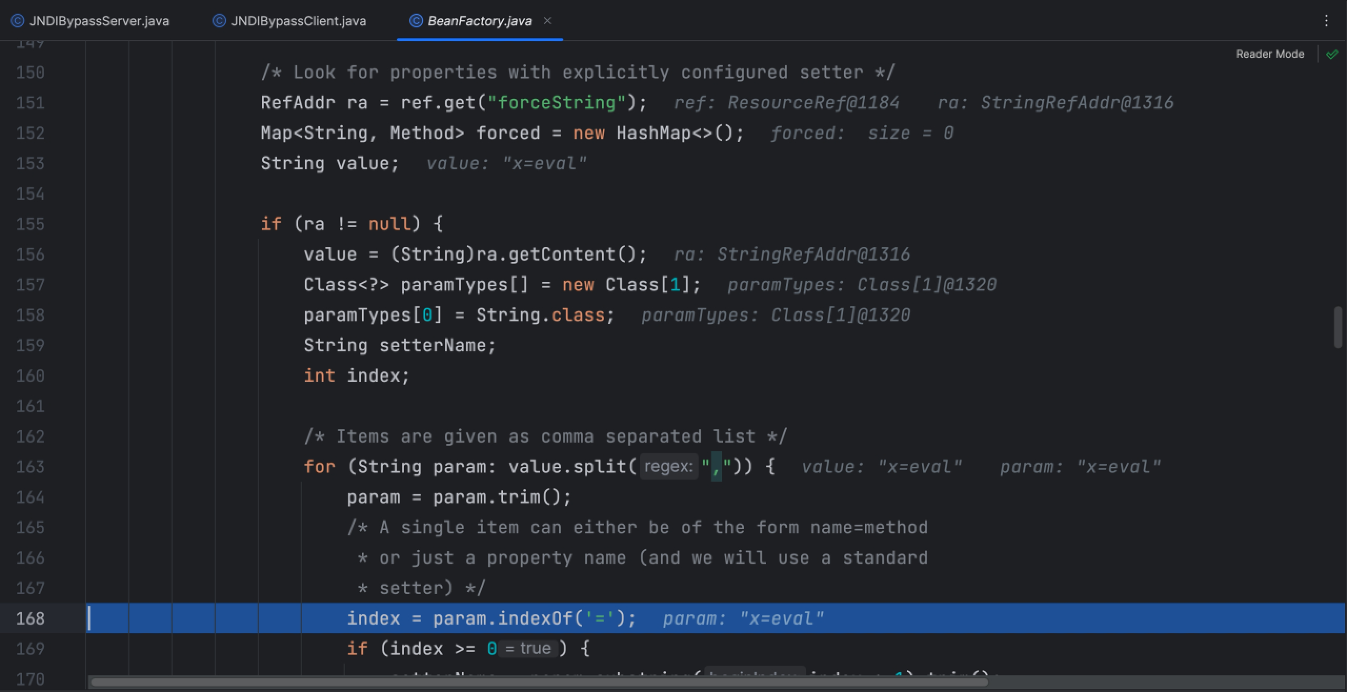Viewport: 1347px width, 692px height.
Task: Switch to JNDIBypassServer.java tab
Action: point(90,21)
